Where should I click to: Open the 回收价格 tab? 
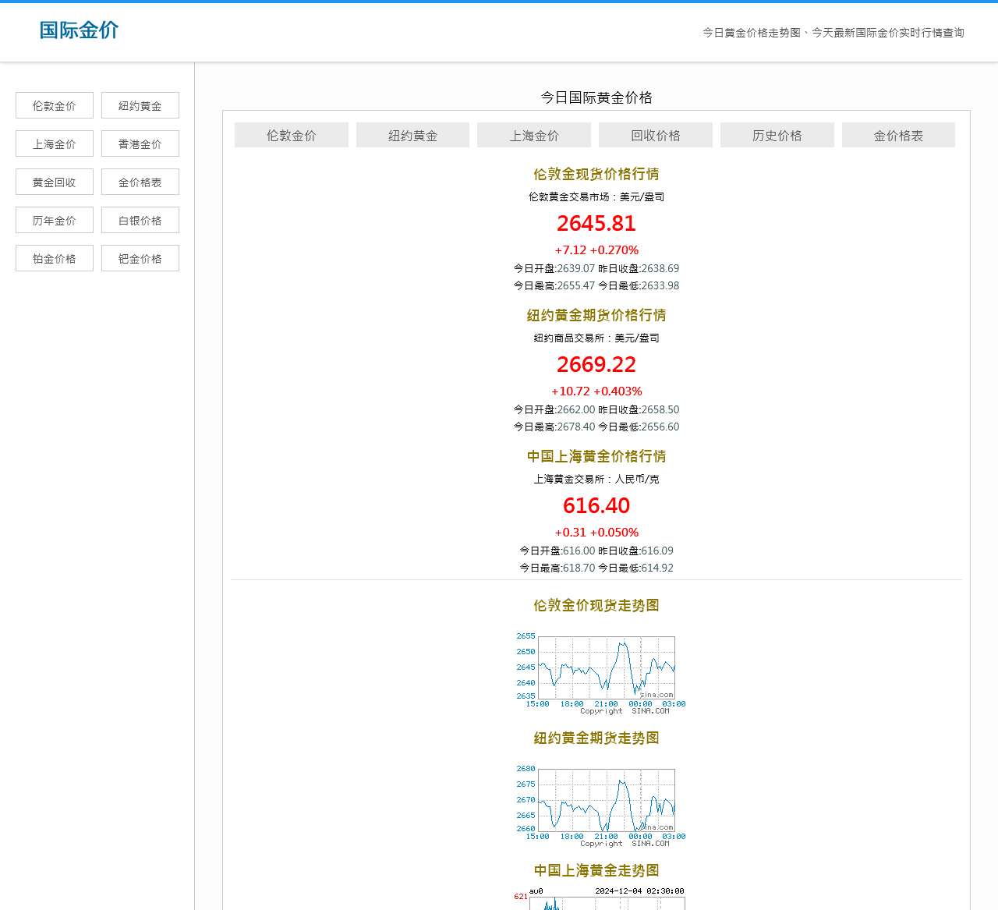(x=655, y=134)
